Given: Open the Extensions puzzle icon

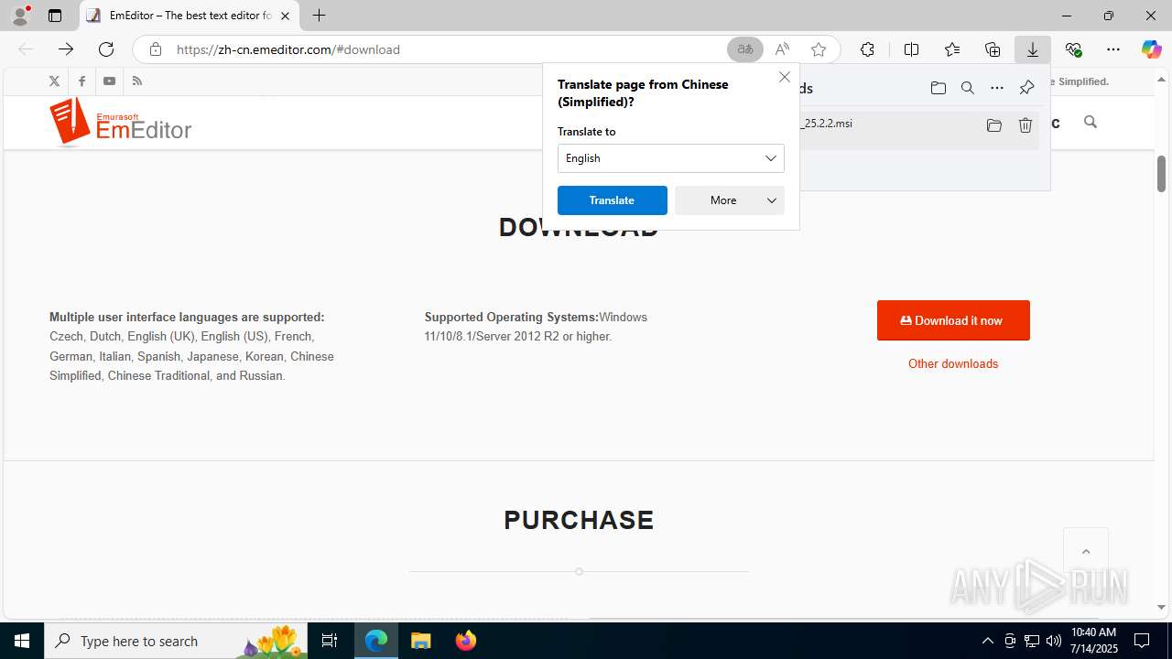Looking at the screenshot, I should click(x=867, y=49).
